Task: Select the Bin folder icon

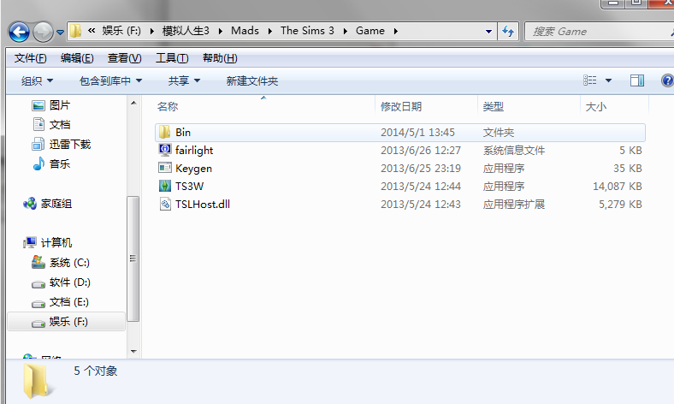Action: [164, 132]
